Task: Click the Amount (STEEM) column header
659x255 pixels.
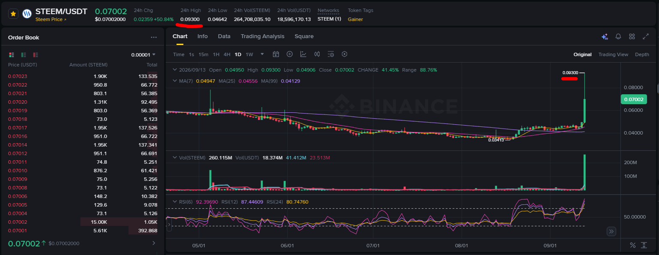Action: [88, 65]
